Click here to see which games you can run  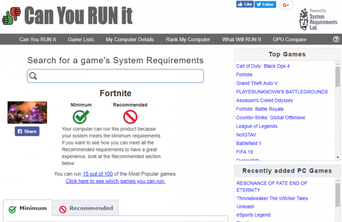[115, 181]
